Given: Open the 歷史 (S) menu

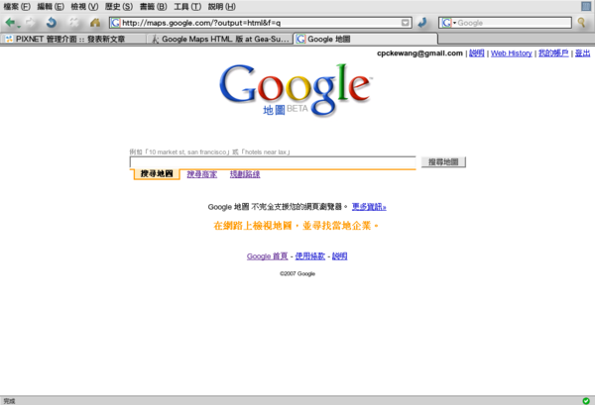Looking at the screenshot, I should point(119,7).
